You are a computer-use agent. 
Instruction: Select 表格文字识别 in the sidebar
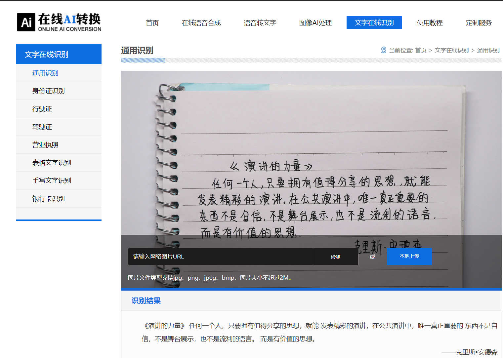coord(59,163)
